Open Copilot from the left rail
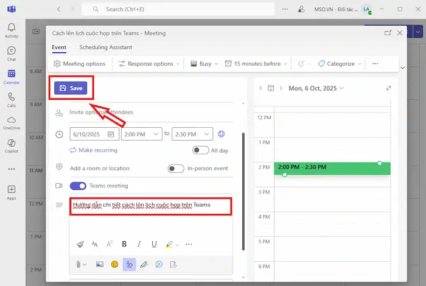Image resolution: width=426 pixels, height=286 pixels. [x=12, y=146]
